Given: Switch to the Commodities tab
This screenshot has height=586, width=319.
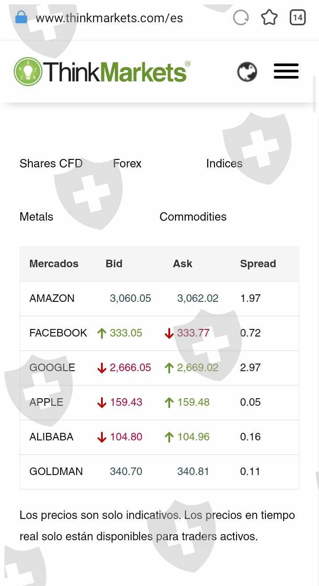Looking at the screenshot, I should 193,217.
